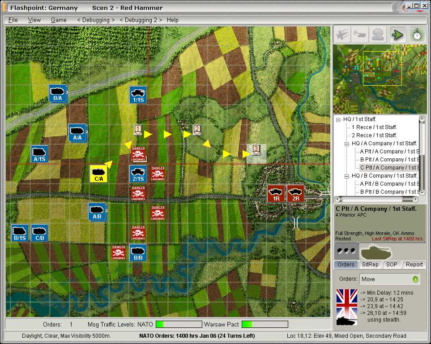Open the Report tab

click(x=414, y=265)
